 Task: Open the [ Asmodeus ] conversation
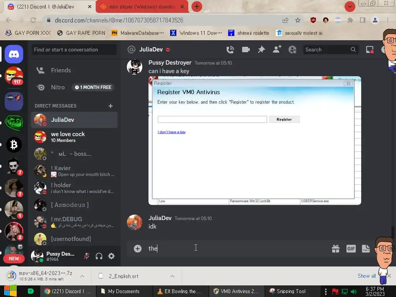click(x=74, y=205)
